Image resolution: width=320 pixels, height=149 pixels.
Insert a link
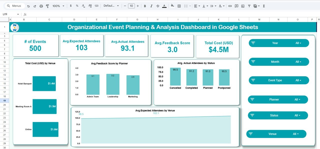pos(230,6)
